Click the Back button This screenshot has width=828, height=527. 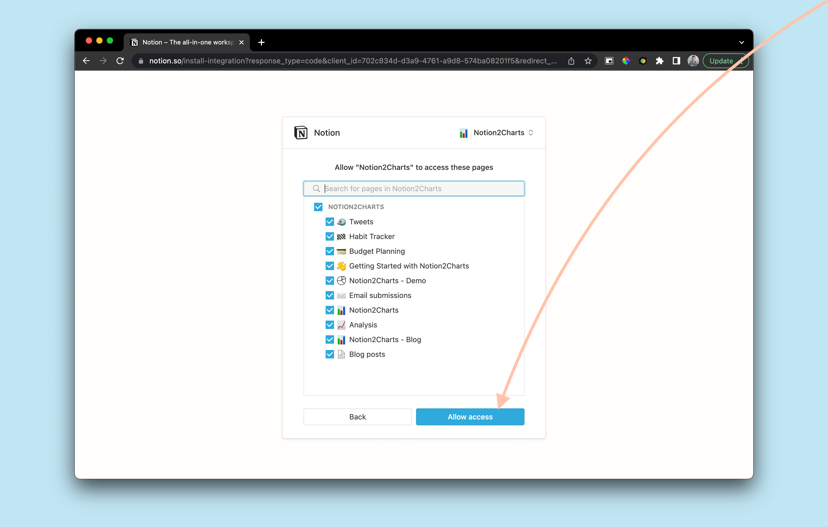(357, 417)
